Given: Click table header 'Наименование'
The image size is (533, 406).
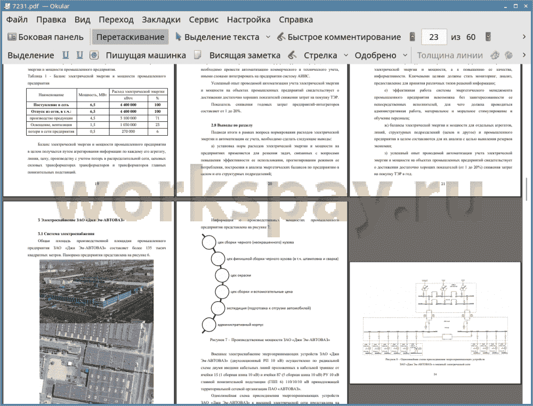Looking at the screenshot, I should (x=51, y=95).
